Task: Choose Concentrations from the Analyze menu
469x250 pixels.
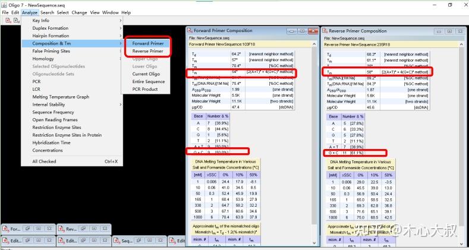Action: [x=72, y=150]
